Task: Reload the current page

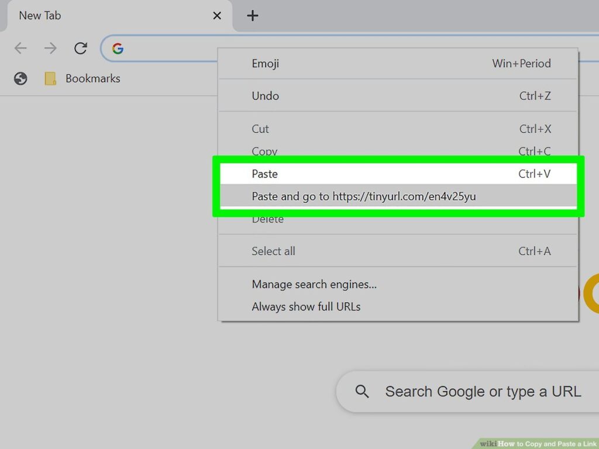Action: coord(81,49)
